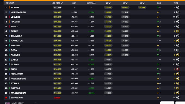
Task: Click Magnussen medium tyre icon
Action: pos(178,93)
